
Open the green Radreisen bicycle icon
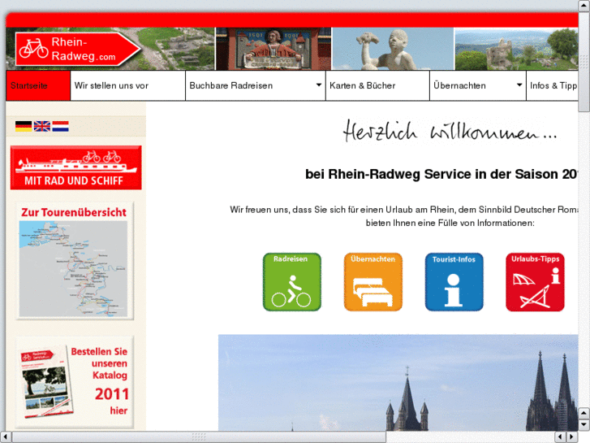click(x=291, y=282)
